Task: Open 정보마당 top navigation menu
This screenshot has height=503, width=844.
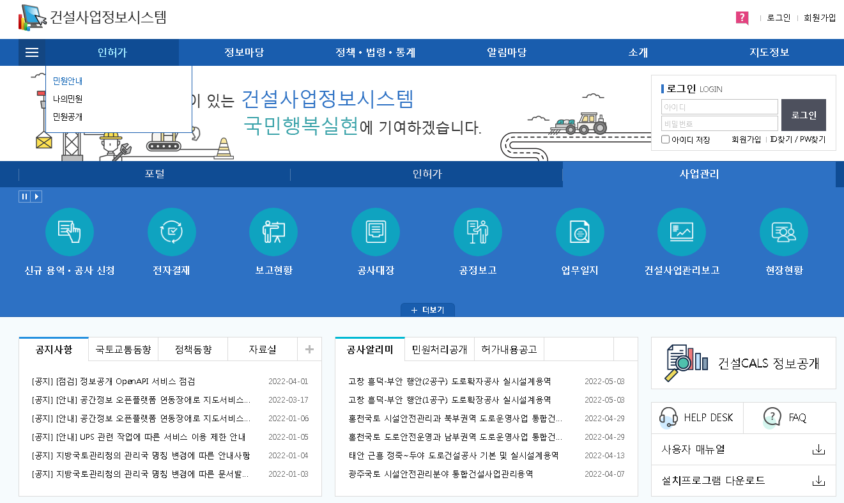Action: pos(243,52)
